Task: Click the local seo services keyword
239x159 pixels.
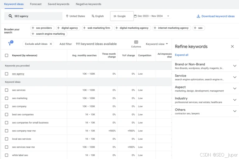Action: pyautogui.click(x=21, y=139)
